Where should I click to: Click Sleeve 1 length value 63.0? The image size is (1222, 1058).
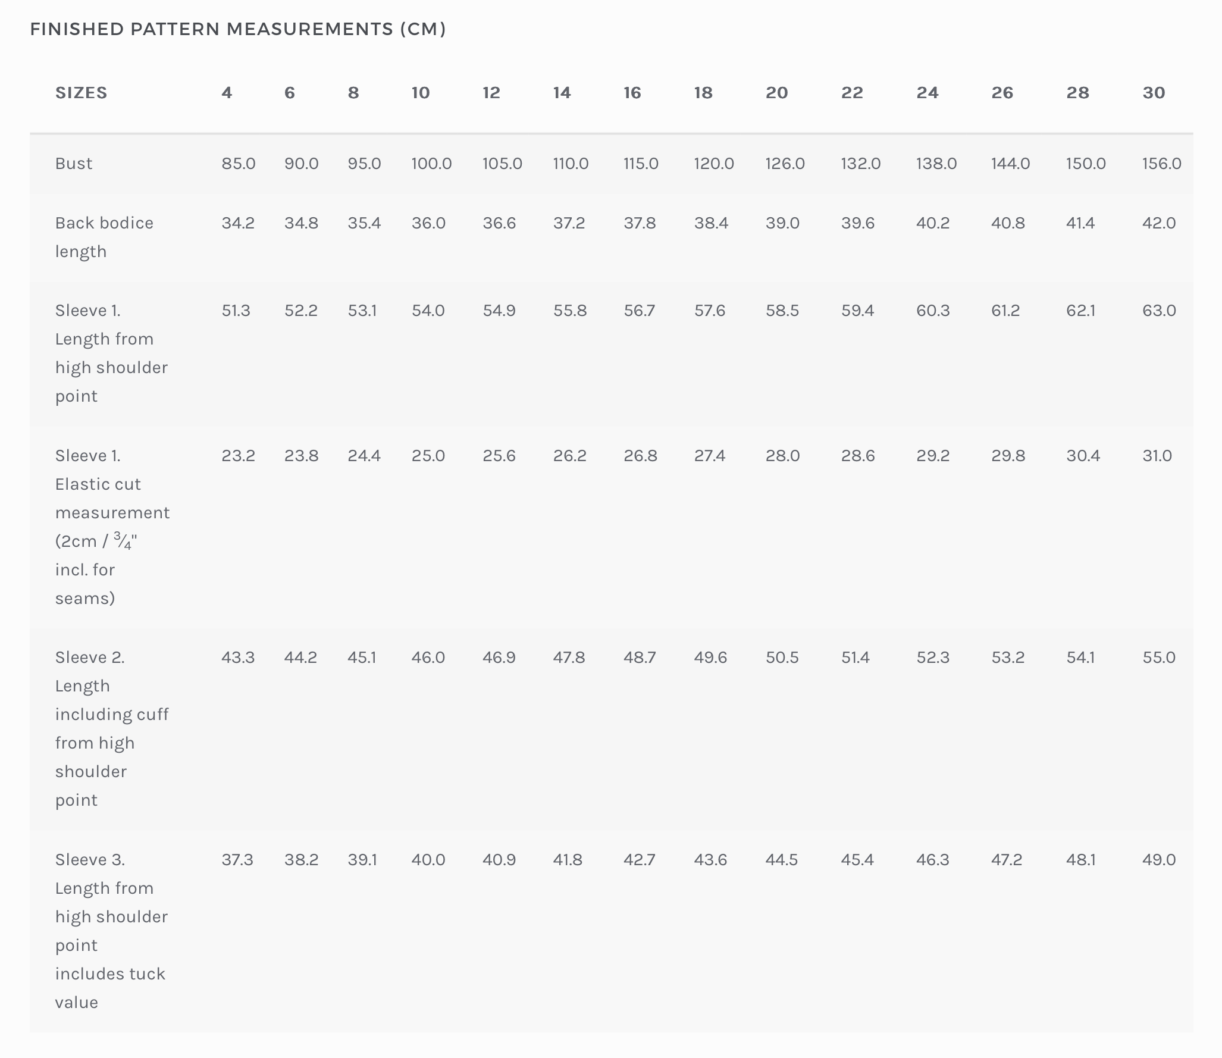click(x=1159, y=311)
